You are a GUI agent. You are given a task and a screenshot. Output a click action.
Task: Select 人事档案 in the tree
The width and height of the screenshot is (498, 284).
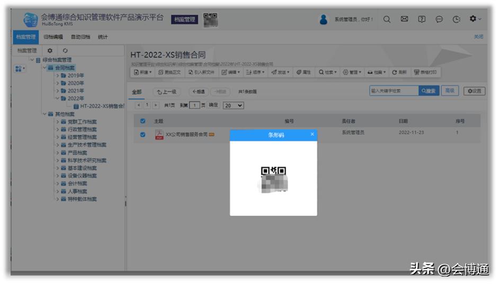[x=77, y=191]
